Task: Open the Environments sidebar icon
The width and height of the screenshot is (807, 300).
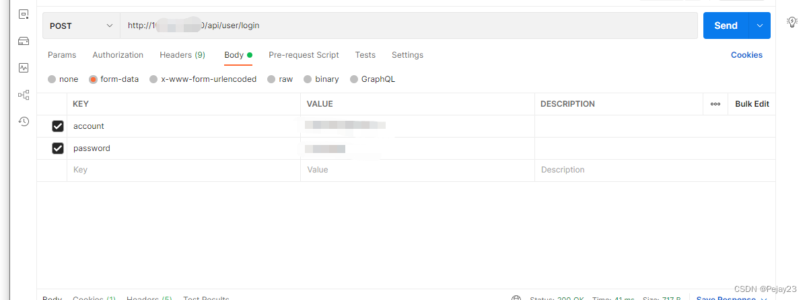Action: (23, 14)
